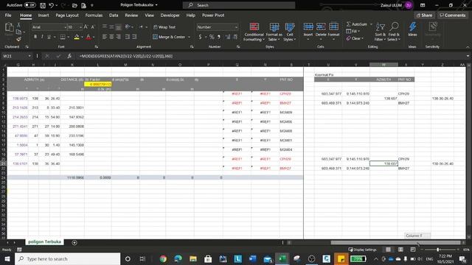Open the Arial font name dropdown
Screen dimensions: 472x265
pos(66,27)
